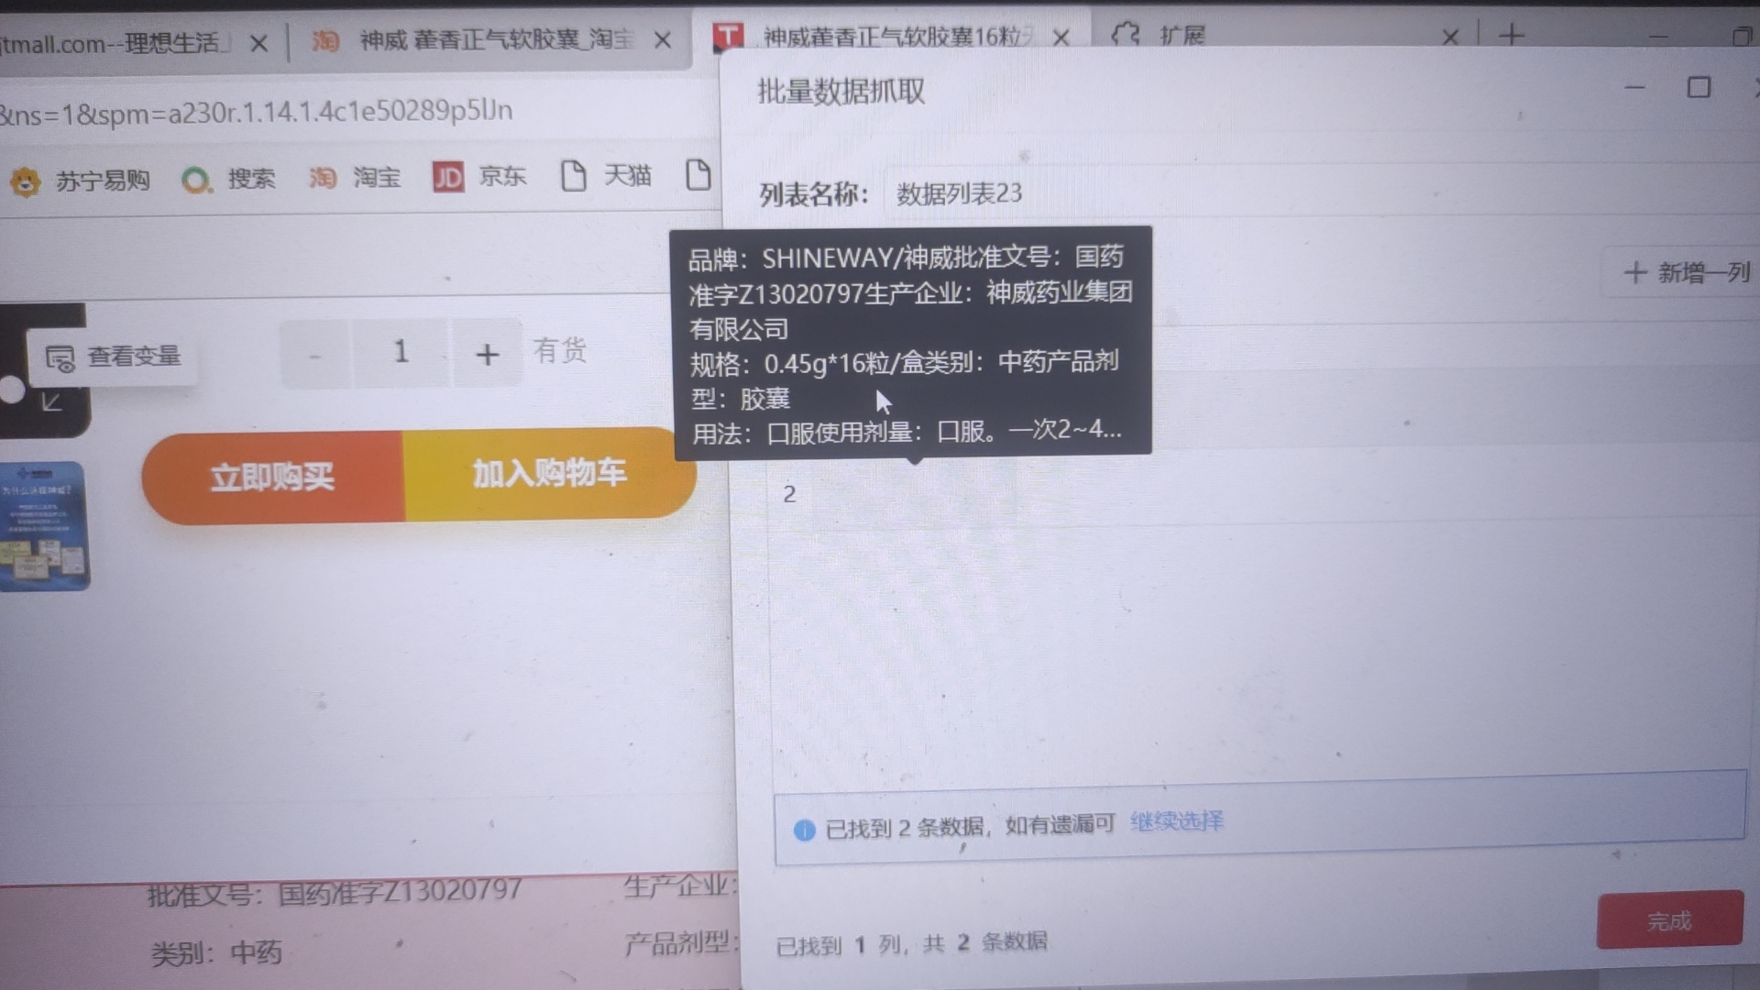Screen dimensions: 1760x990
Task: Click the red 完成 button
Action: coord(1668,920)
